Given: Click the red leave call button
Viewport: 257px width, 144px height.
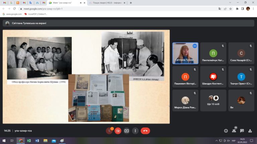Looking at the screenshot, I should (x=145, y=131).
